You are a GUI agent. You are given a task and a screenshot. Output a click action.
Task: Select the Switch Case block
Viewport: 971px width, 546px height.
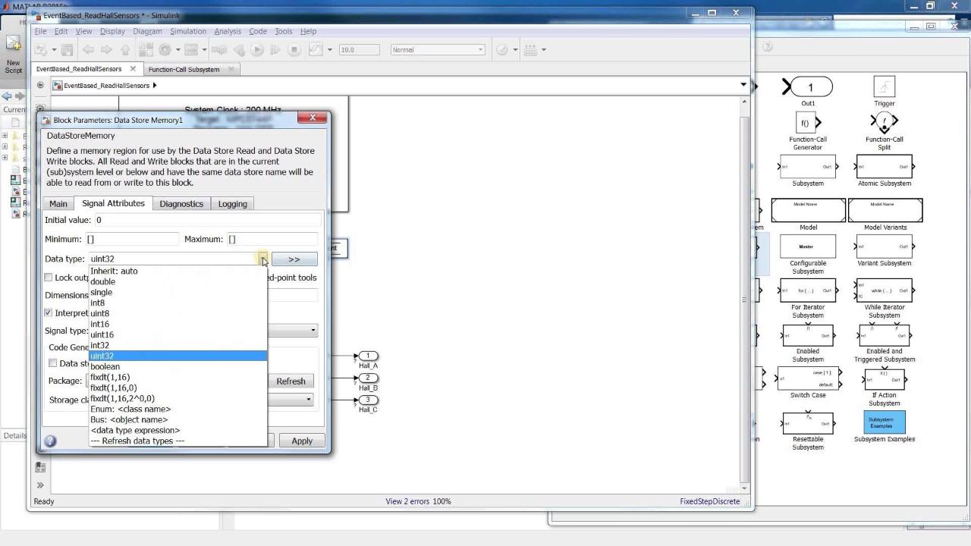click(x=807, y=378)
